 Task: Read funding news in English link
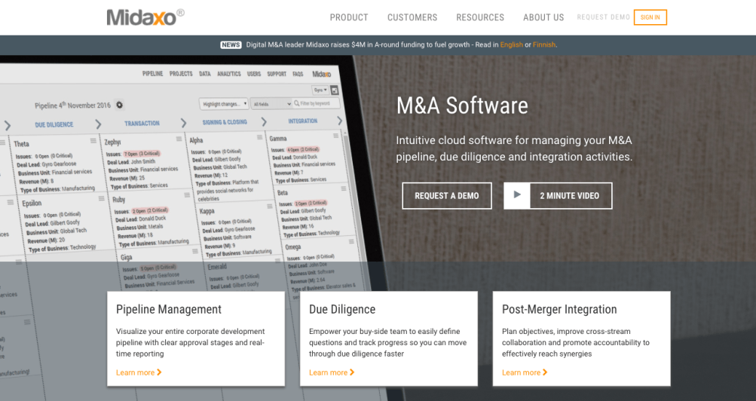click(512, 44)
